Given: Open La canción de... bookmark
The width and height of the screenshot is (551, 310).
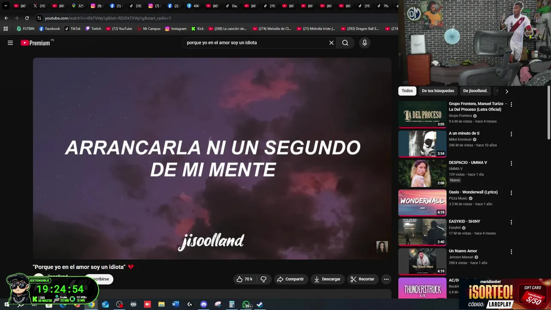Looking at the screenshot, I should pyautogui.click(x=227, y=29).
